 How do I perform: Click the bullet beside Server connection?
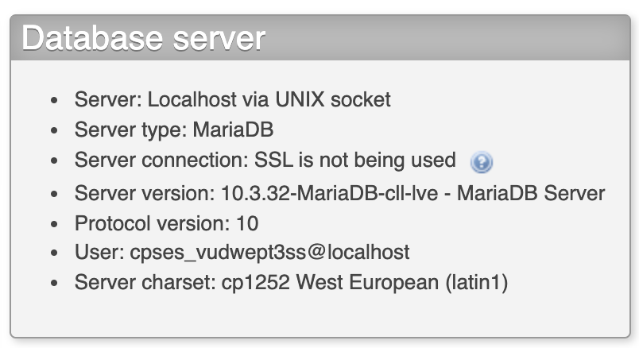tap(54, 161)
